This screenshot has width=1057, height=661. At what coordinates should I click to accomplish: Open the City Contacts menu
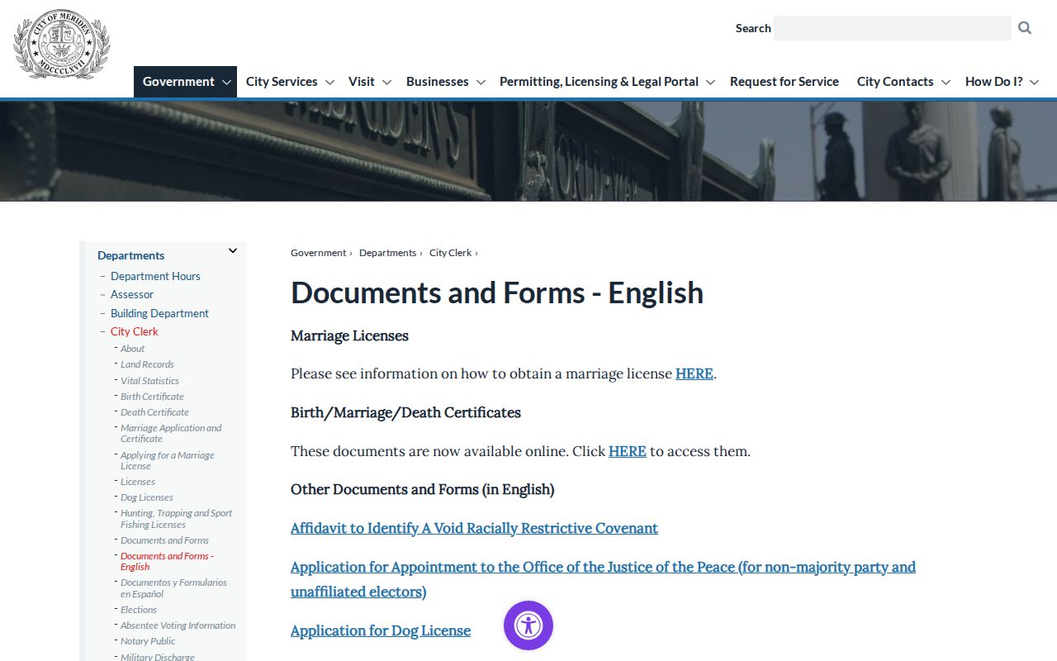tap(895, 82)
